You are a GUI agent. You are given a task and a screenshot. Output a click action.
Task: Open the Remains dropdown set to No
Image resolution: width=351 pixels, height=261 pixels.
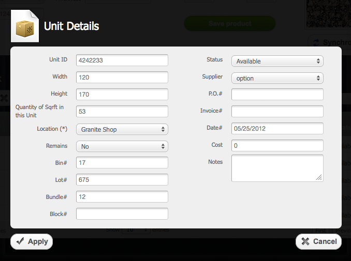click(122, 147)
